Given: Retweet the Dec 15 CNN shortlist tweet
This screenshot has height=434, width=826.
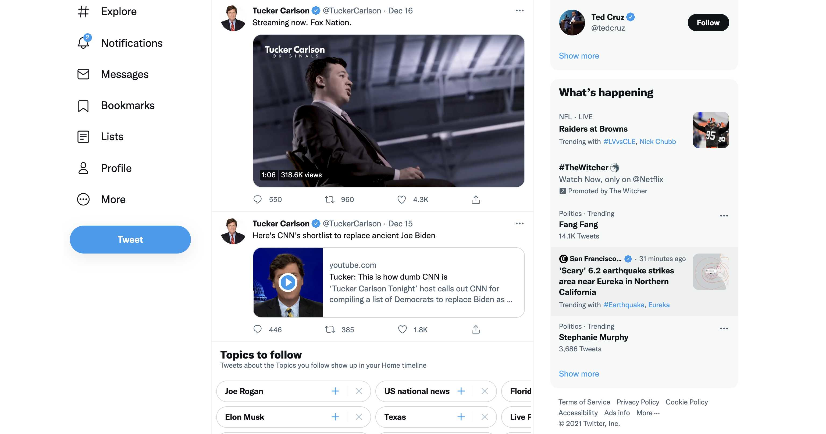Looking at the screenshot, I should 330,329.
